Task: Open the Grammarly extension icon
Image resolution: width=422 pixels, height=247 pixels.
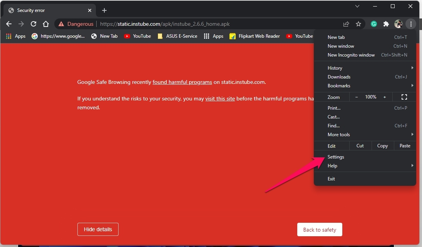Action: [x=373, y=24]
